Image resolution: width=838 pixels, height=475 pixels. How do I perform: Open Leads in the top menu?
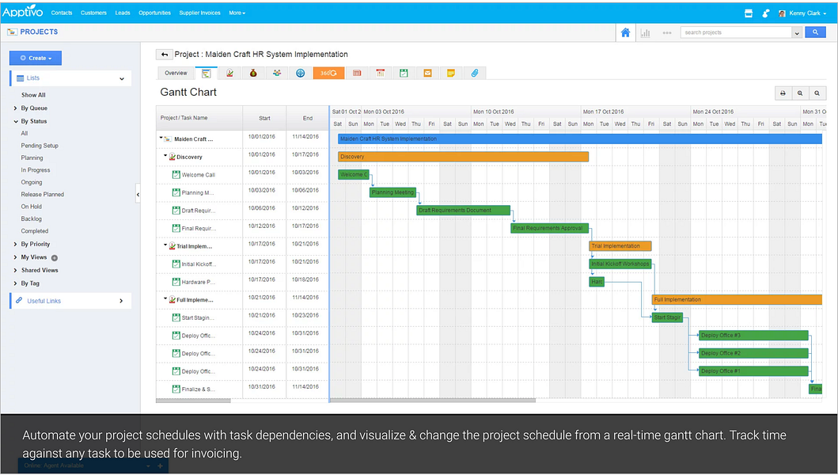[x=123, y=13]
